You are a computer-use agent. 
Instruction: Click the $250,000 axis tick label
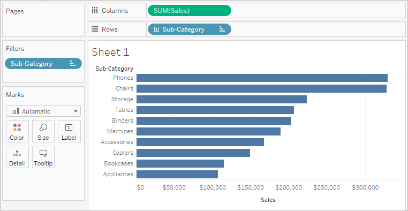tap(327, 187)
